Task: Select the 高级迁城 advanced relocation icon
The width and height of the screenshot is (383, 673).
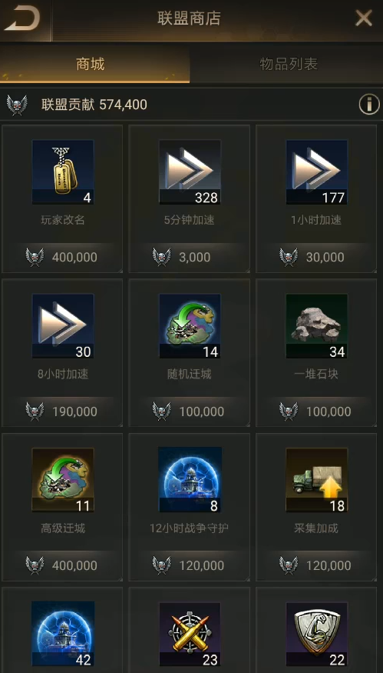Action: pos(62,480)
